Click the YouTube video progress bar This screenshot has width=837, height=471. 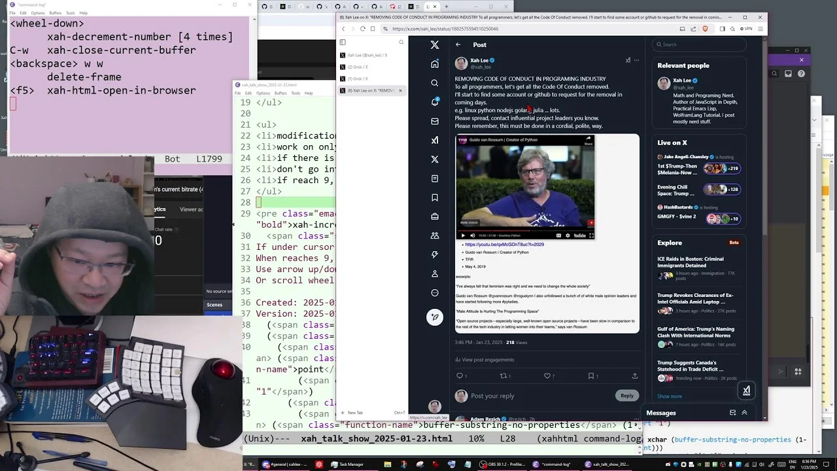click(525, 230)
